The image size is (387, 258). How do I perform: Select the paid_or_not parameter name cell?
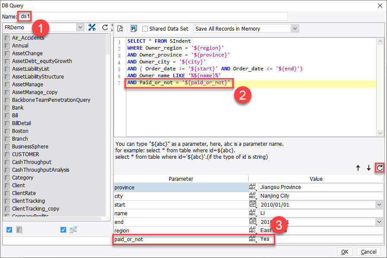point(181,239)
